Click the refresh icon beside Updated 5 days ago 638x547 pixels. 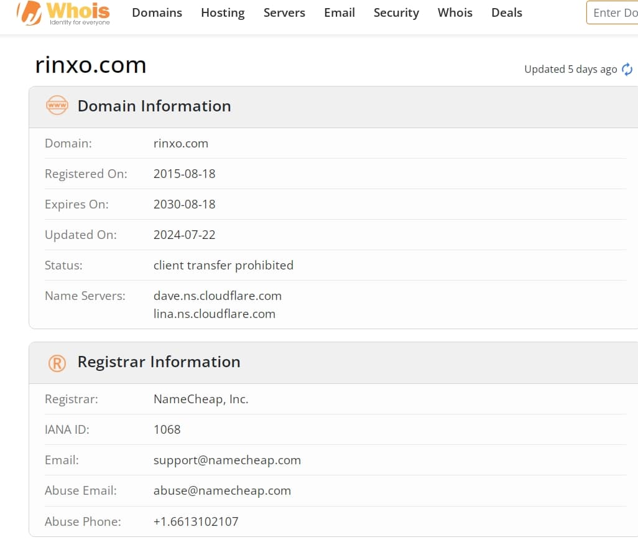[627, 69]
